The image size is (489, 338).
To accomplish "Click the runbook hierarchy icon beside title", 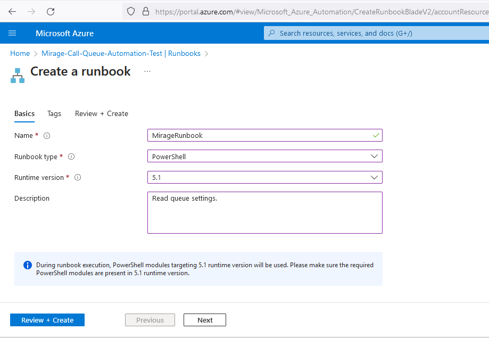I will (18, 76).
